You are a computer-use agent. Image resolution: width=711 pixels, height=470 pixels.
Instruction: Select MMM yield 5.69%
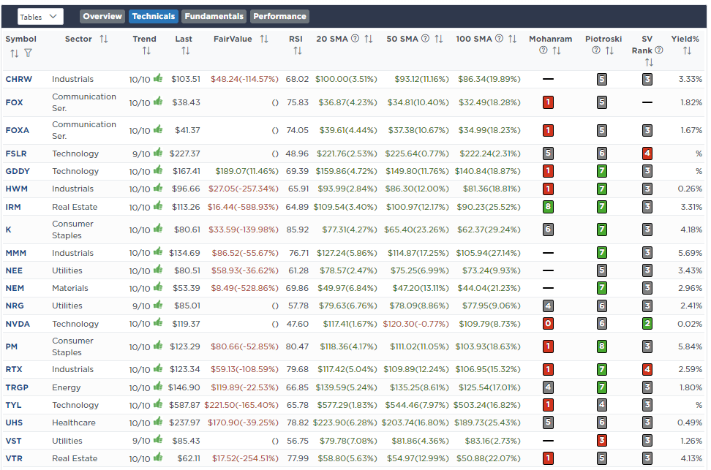[x=690, y=253]
